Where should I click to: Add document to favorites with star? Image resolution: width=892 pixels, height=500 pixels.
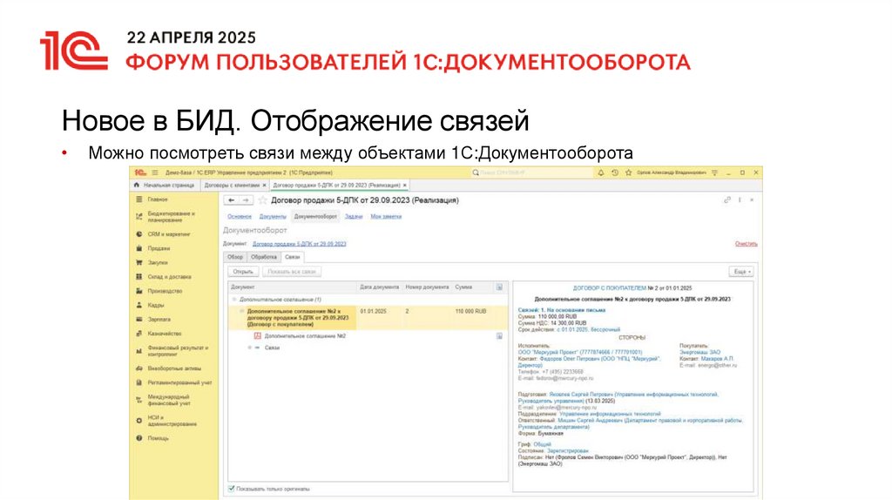click(262, 200)
